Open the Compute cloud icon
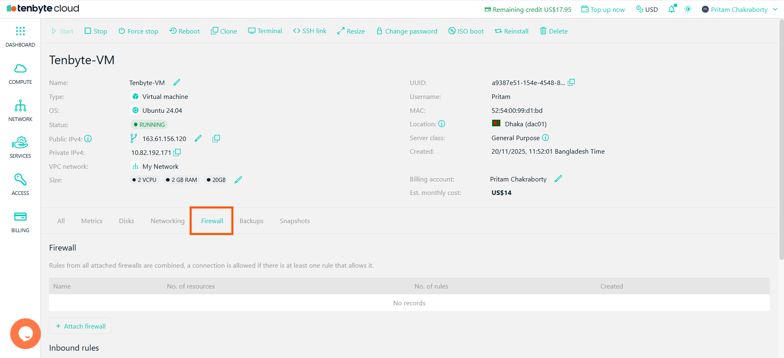The image size is (784, 358). point(20,68)
